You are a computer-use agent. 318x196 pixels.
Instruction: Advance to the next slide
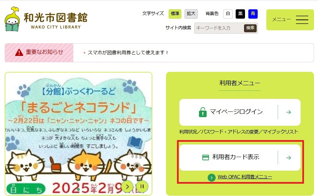tap(127, 186)
